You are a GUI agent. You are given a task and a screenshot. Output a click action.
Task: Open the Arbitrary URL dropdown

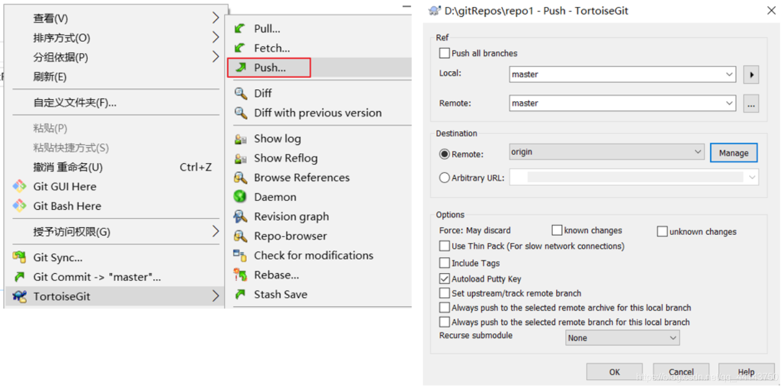pos(753,177)
